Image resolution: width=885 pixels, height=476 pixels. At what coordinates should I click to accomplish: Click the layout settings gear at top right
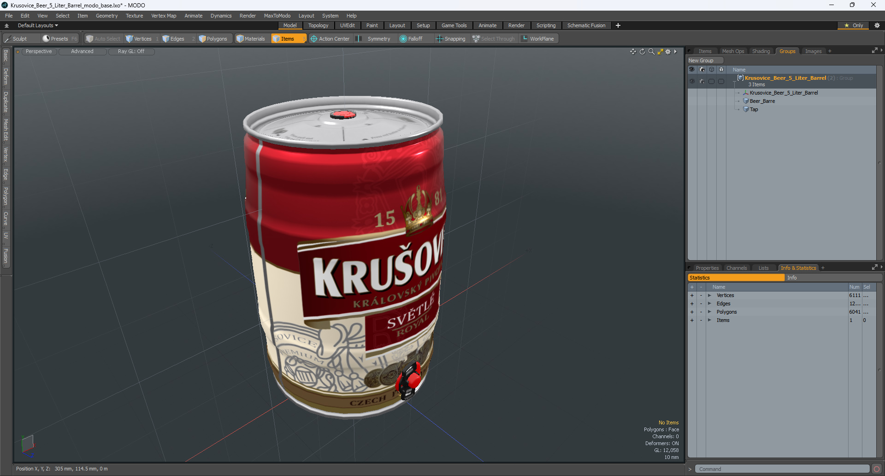click(x=877, y=25)
